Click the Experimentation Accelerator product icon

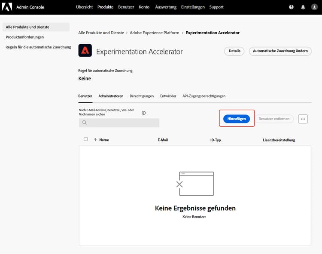[85, 51]
